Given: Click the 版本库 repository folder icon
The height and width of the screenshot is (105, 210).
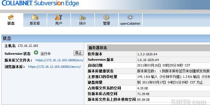Looking at the screenshot, I should click(35, 17).
